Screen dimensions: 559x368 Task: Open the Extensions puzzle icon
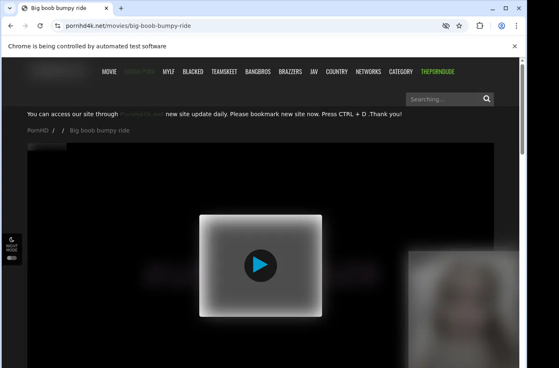[480, 26]
